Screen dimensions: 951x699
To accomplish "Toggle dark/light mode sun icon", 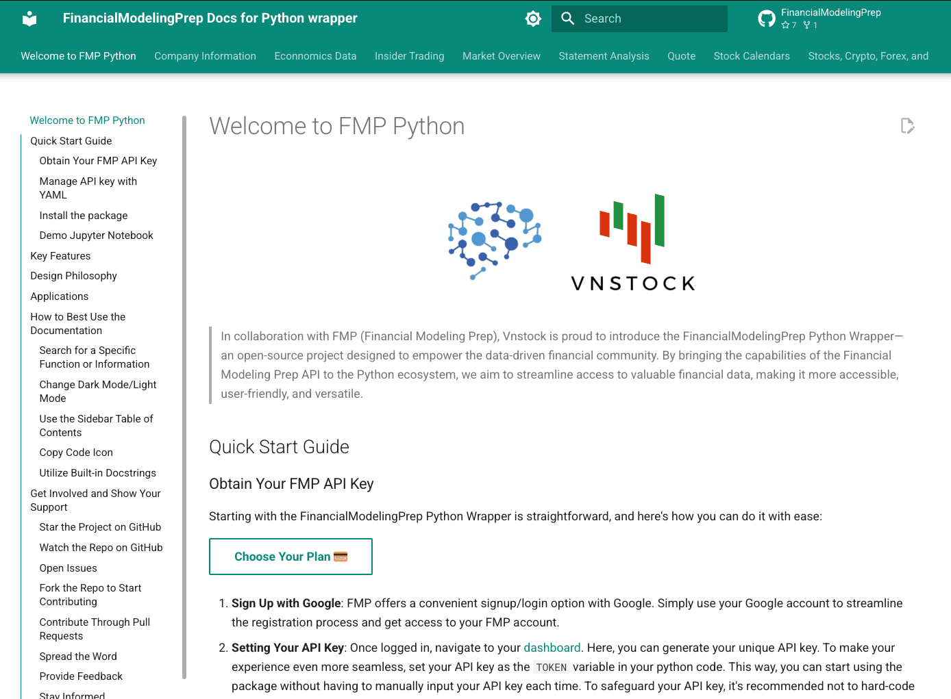I will click(533, 18).
